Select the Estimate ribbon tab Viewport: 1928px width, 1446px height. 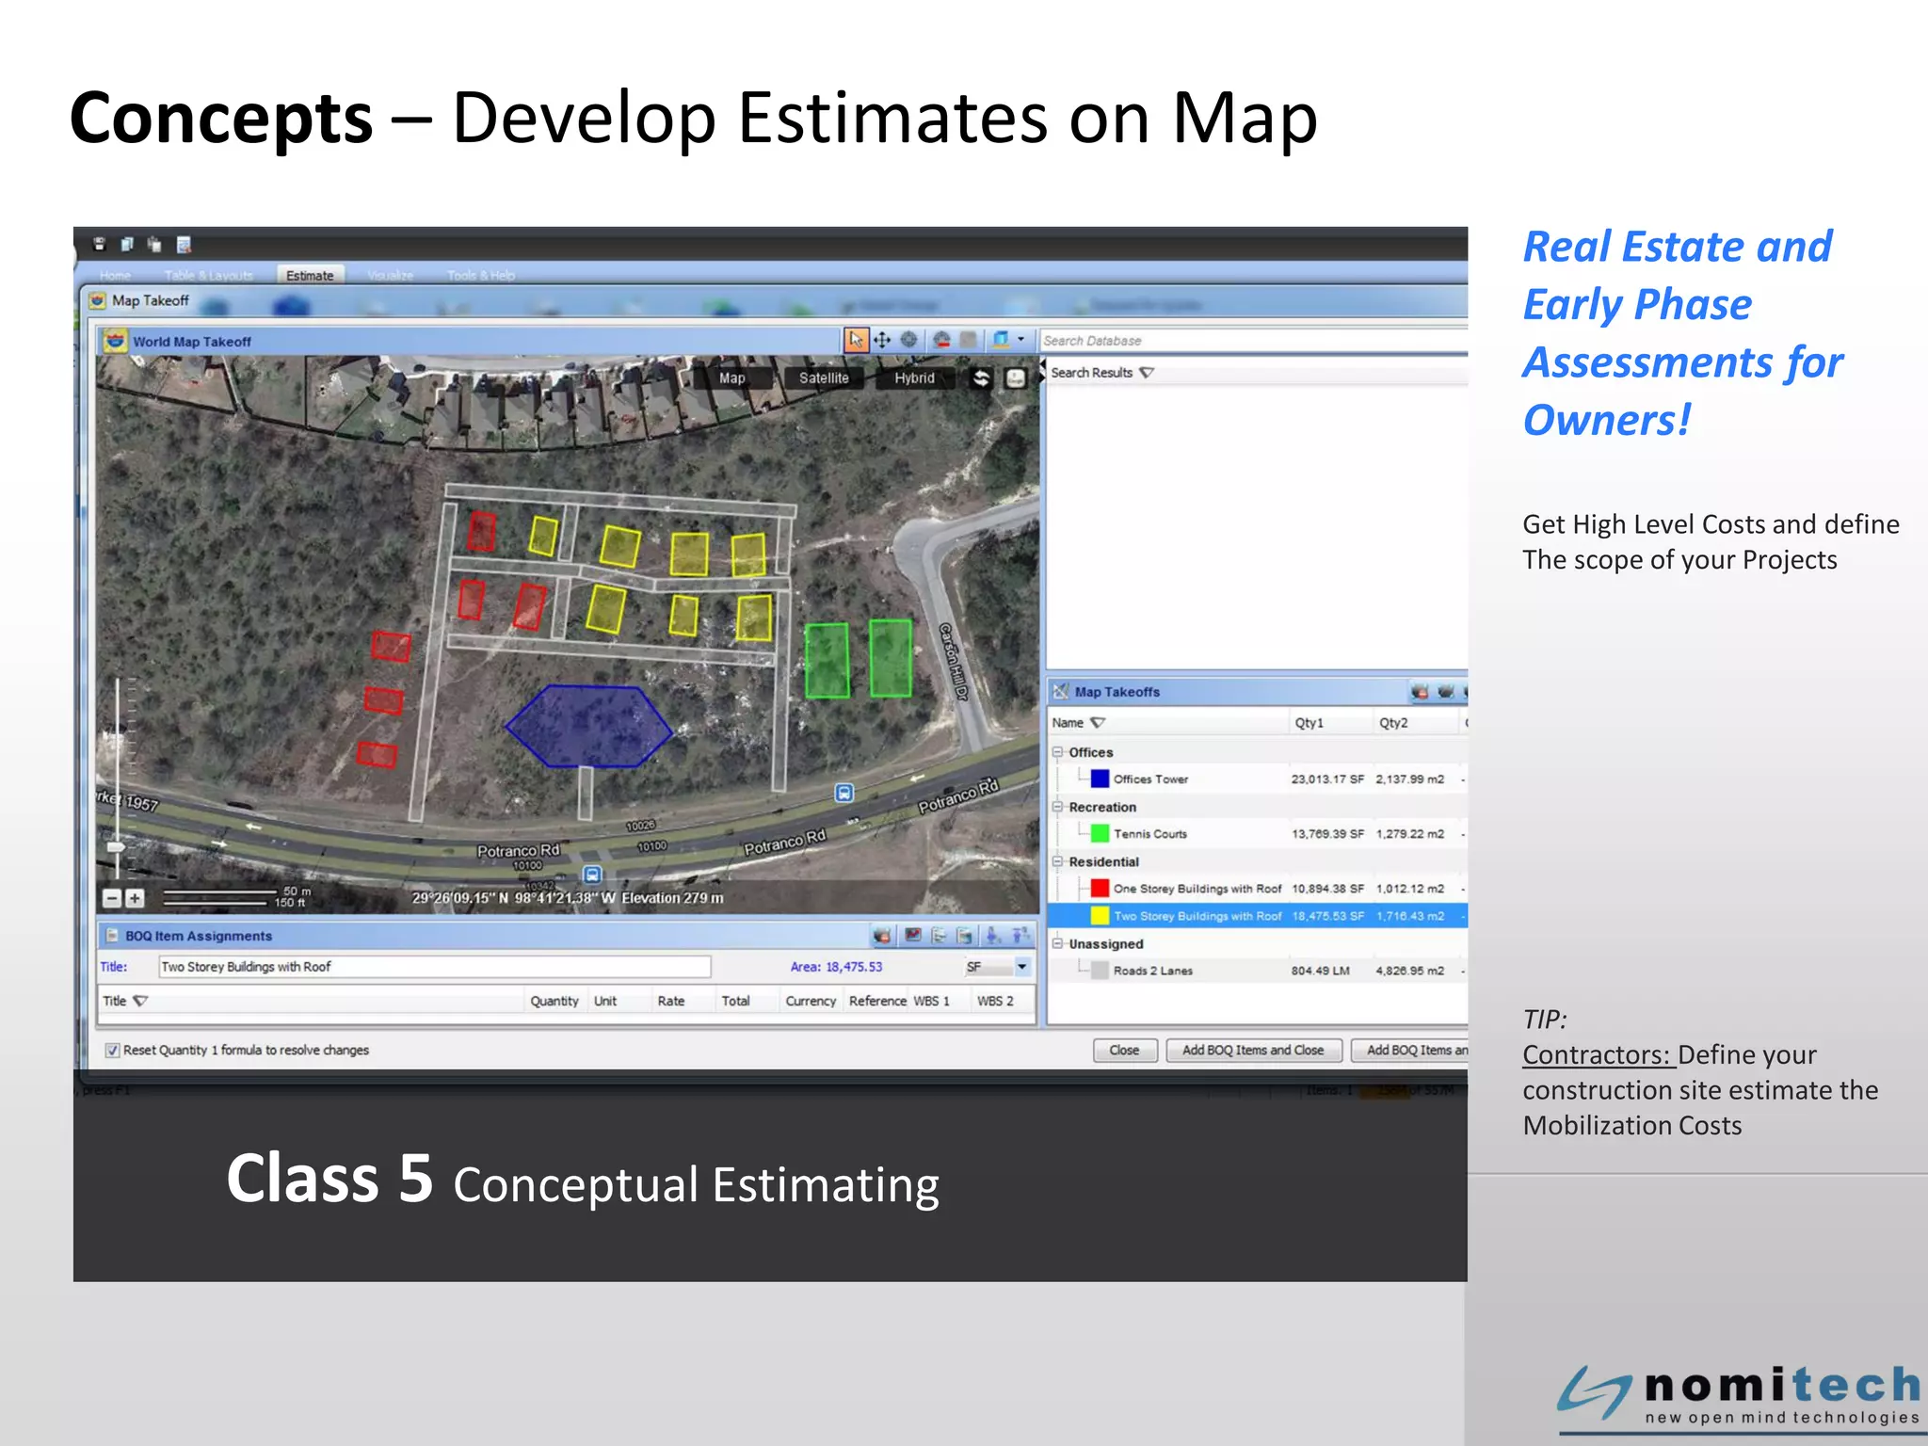tap(310, 275)
